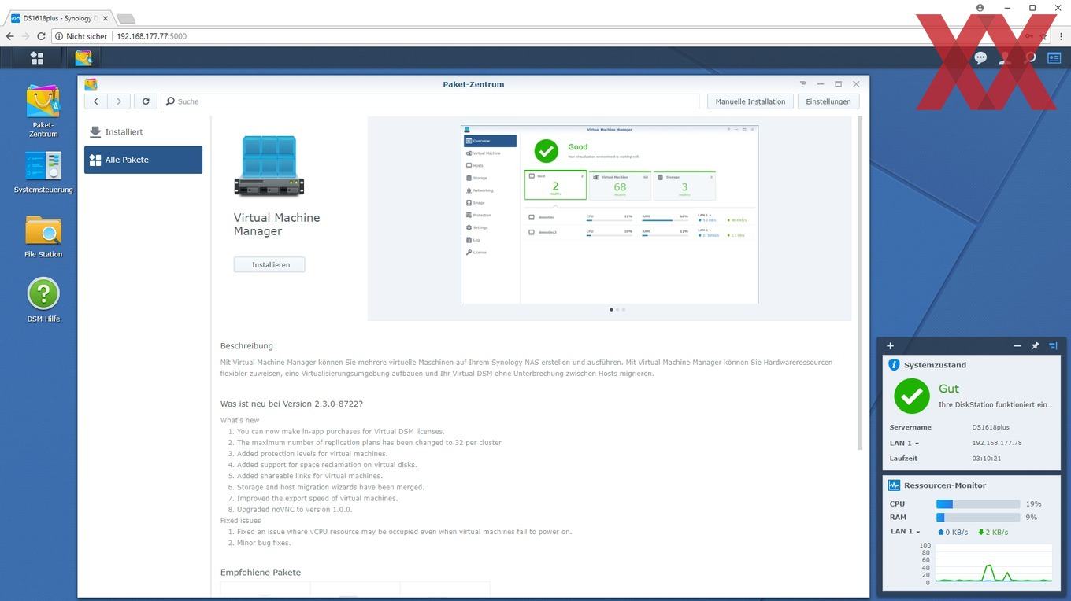The image size is (1071, 601).
Task: Open the user options icon in DSM taskbar
Action: coord(1005,57)
